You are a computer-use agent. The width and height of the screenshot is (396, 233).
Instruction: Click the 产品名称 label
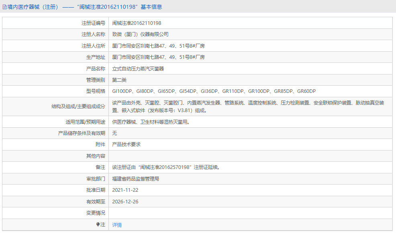point(96,69)
